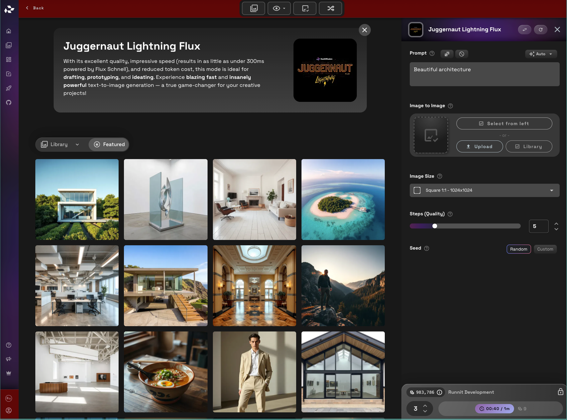Switch to the Featured tab
This screenshot has height=420, width=567.
(x=109, y=144)
